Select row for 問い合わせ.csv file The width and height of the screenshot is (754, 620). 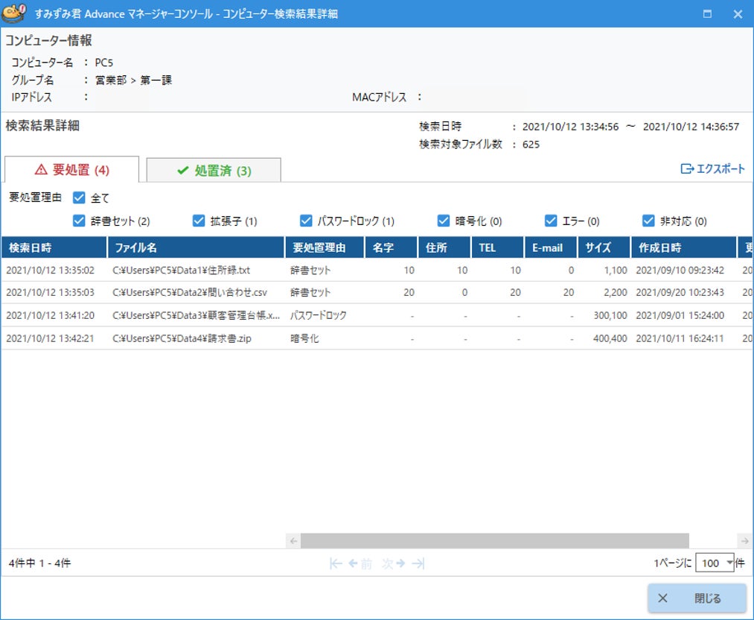pos(377,292)
